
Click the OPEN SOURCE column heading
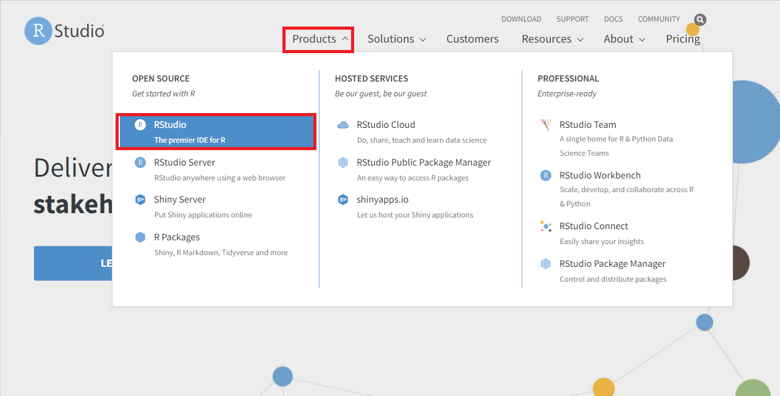click(x=161, y=78)
